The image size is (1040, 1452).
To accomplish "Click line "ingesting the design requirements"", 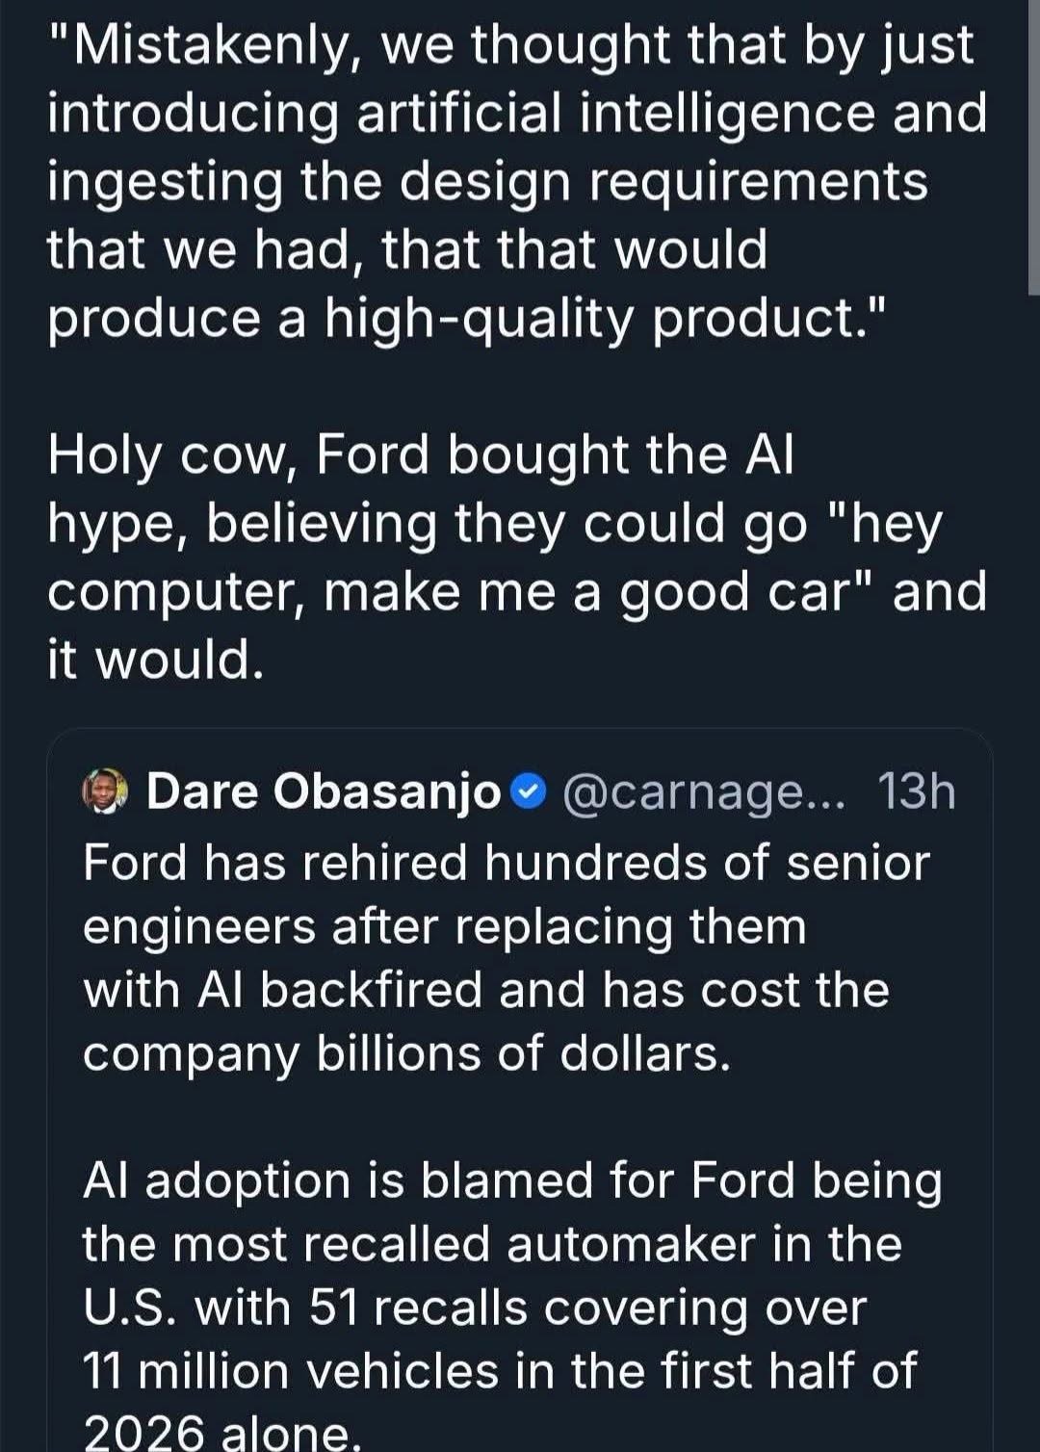I will (487, 181).
